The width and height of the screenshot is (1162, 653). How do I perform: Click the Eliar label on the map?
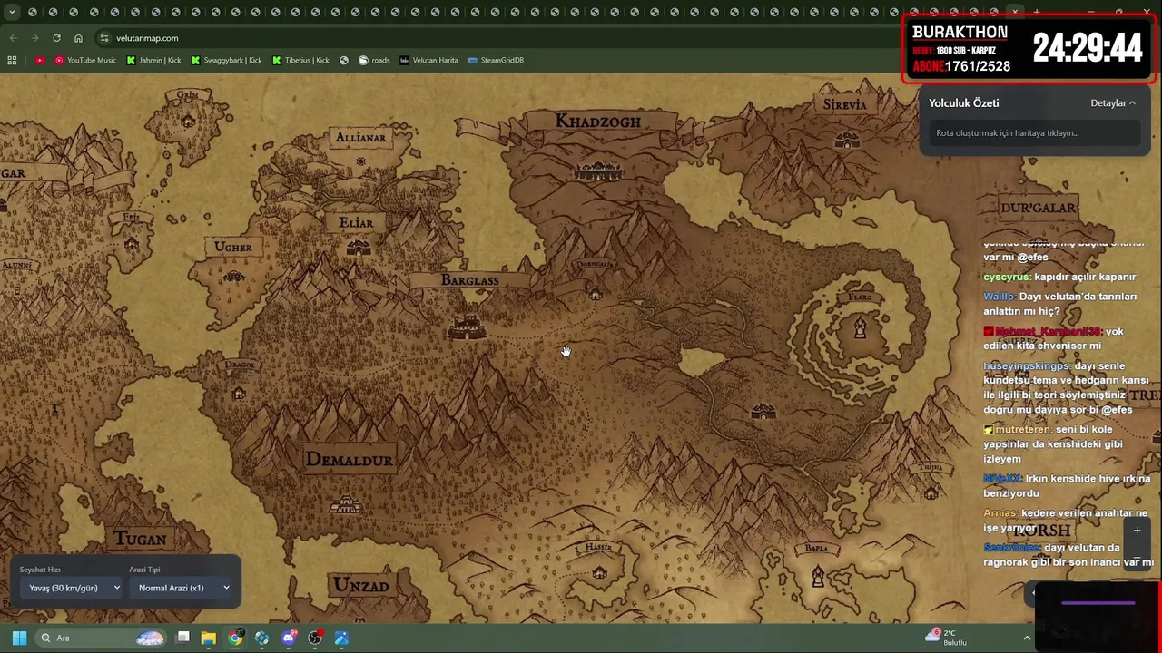tap(356, 223)
